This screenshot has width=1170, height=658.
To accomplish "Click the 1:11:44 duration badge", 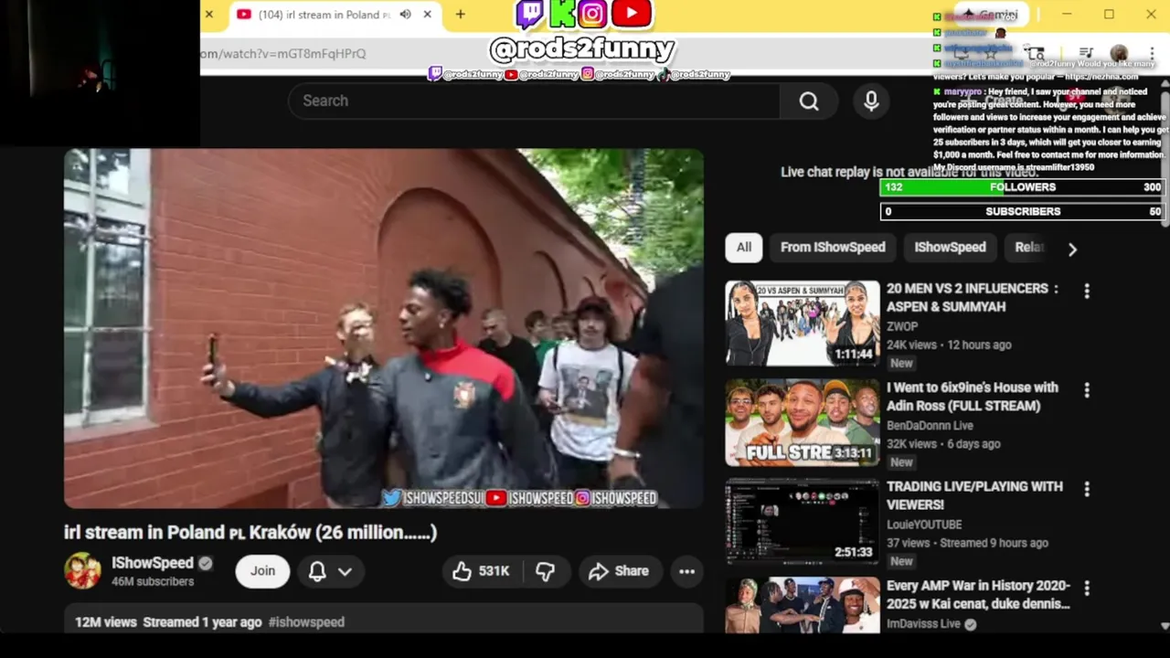I will pyautogui.click(x=853, y=355).
